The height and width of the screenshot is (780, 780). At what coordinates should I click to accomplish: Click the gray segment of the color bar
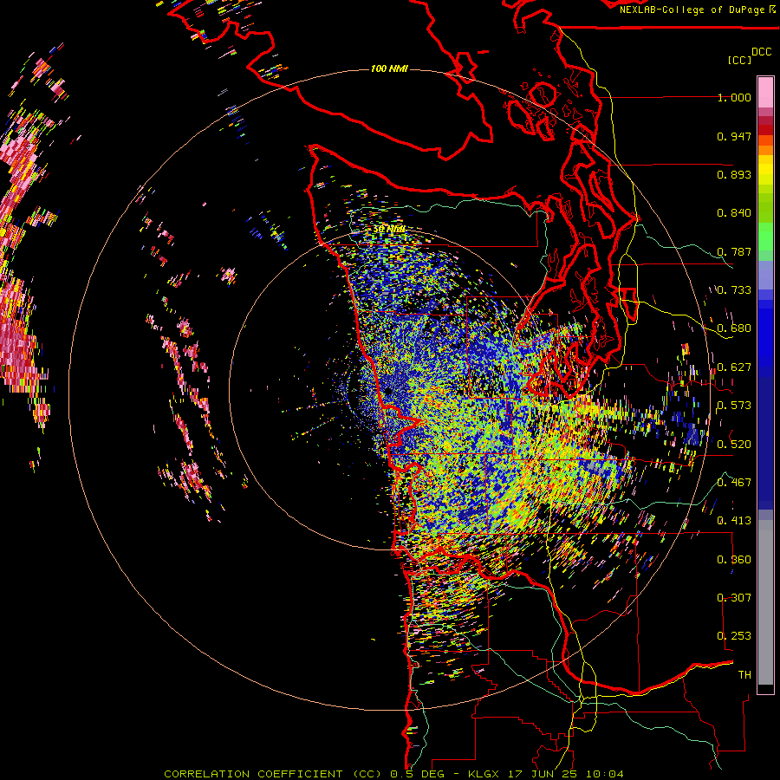pos(765,602)
